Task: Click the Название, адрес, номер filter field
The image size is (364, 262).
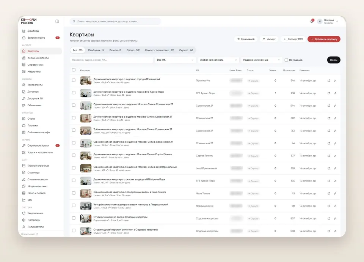Action: [x=111, y=60]
